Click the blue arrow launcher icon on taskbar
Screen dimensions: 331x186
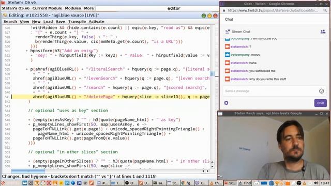pos(79,183)
